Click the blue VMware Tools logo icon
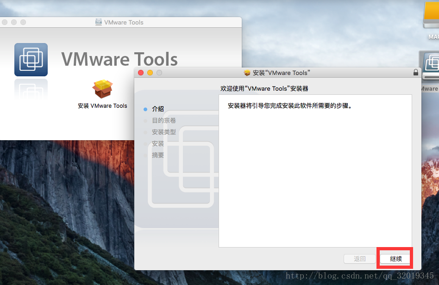 click(x=31, y=60)
